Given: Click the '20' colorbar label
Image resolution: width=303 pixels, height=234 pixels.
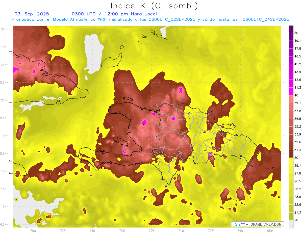Looking at the screenshot, I should (296, 220).
